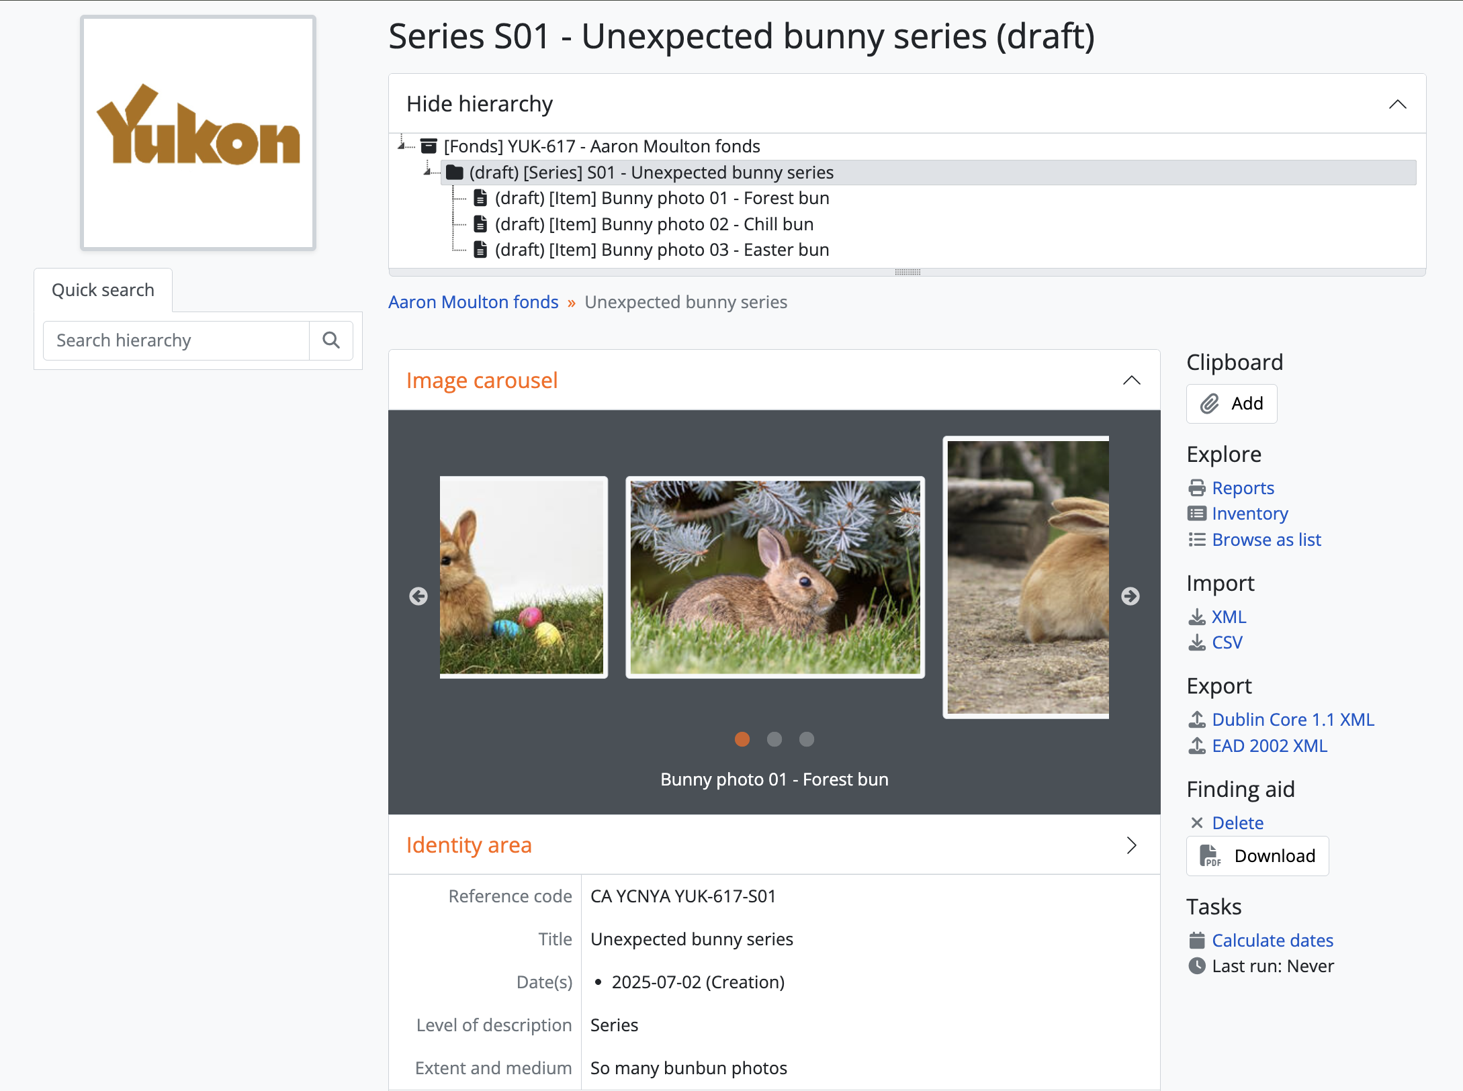Select Bunny photo 02 - Chill bun item

[x=654, y=224]
